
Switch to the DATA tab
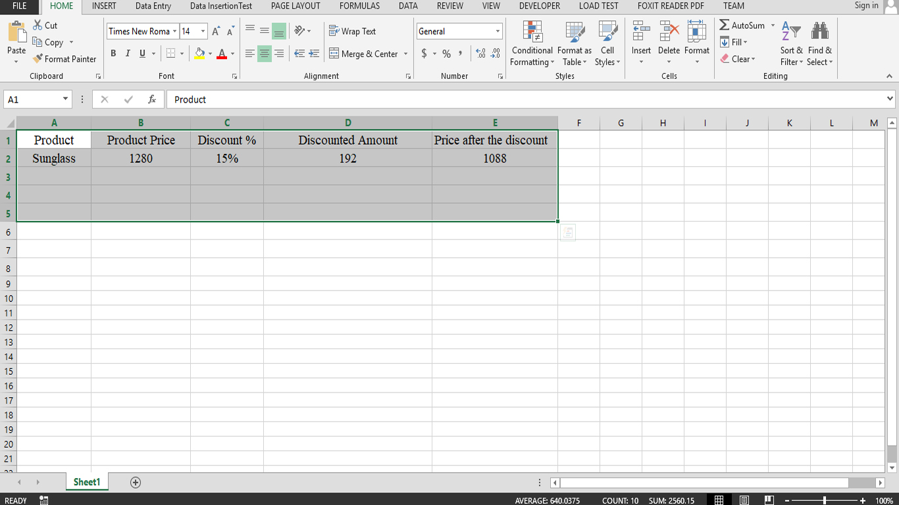point(408,6)
